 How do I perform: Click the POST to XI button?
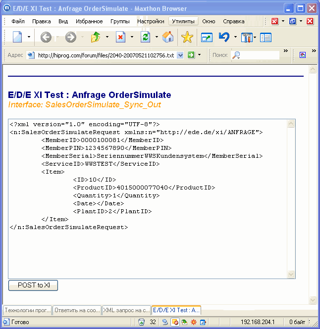click(x=33, y=285)
